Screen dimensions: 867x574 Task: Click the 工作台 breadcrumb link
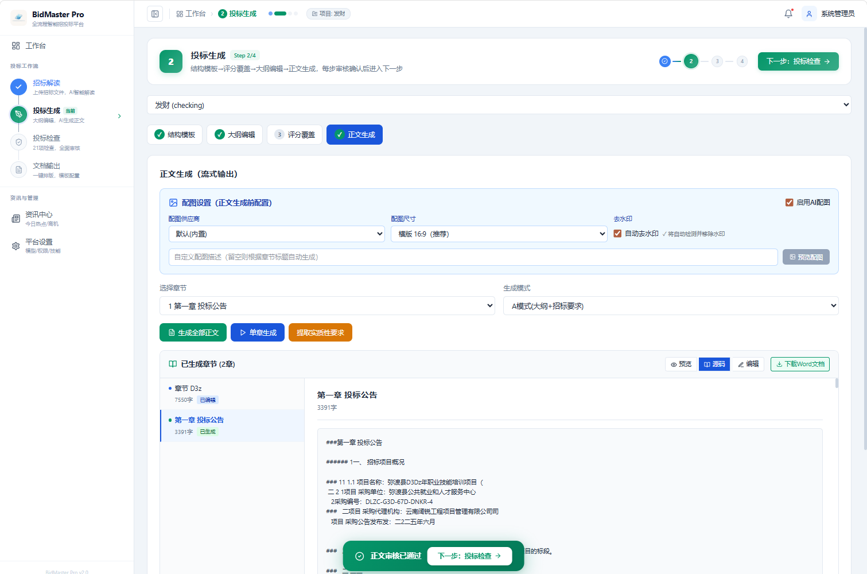[x=191, y=14]
